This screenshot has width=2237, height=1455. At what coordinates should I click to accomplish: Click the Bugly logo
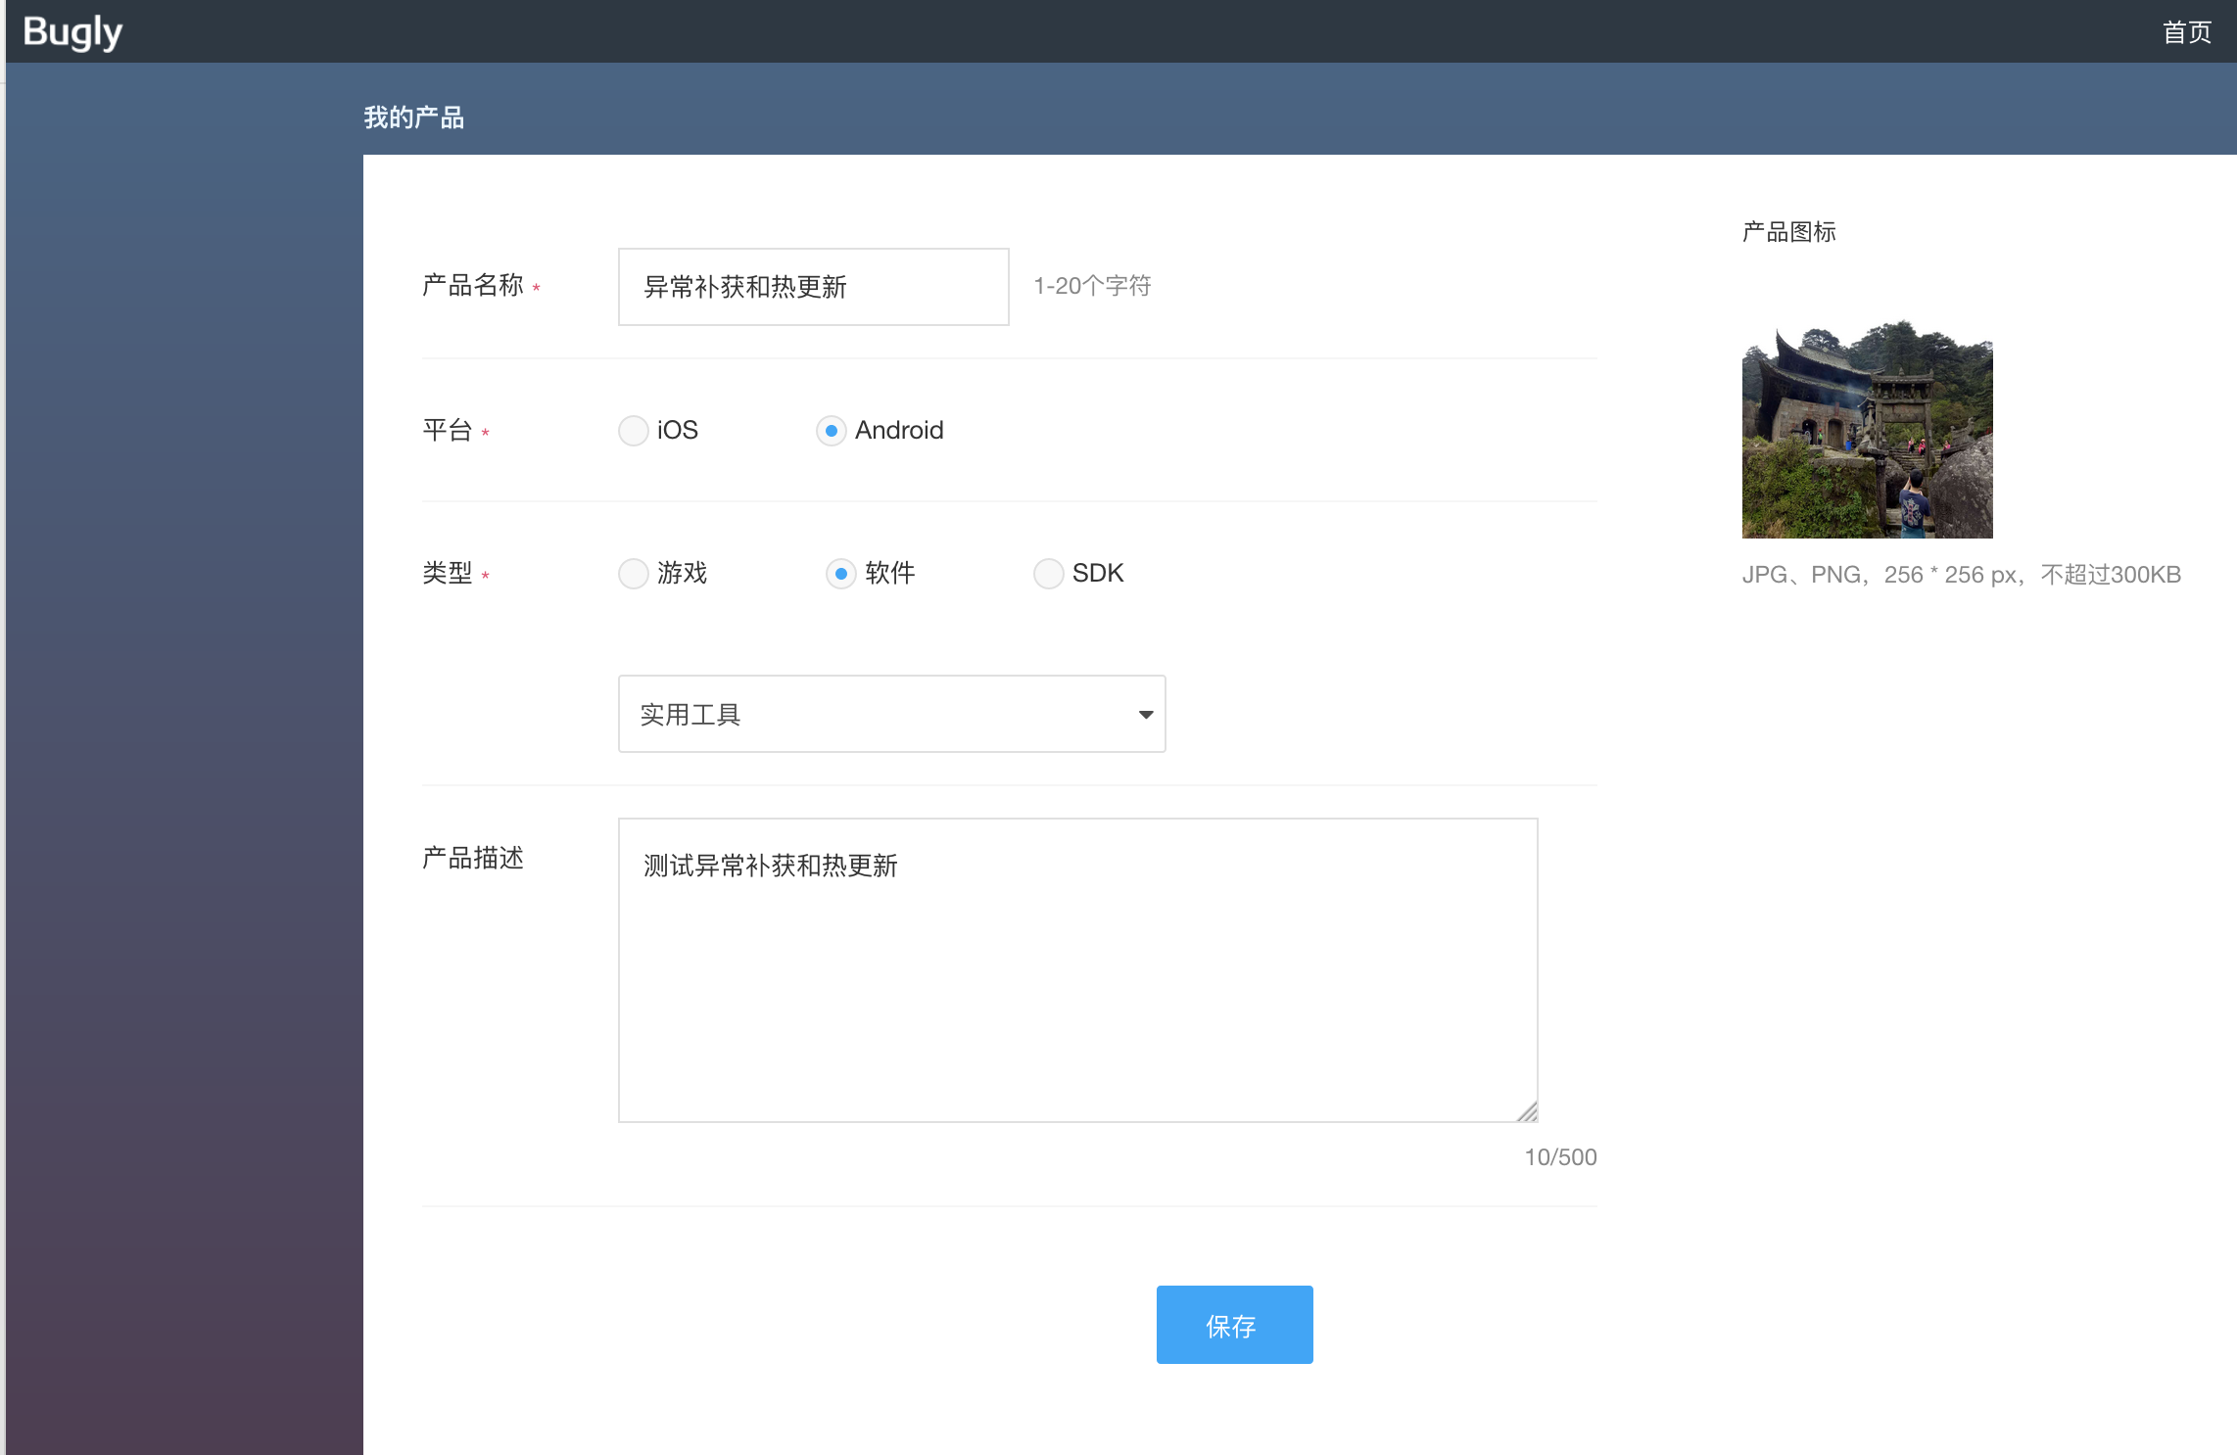[x=72, y=31]
